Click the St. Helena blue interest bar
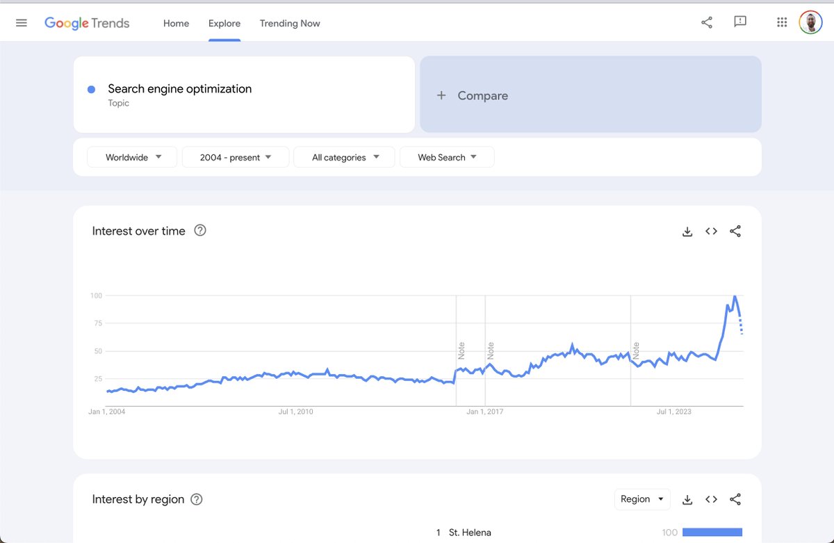 click(712, 533)
